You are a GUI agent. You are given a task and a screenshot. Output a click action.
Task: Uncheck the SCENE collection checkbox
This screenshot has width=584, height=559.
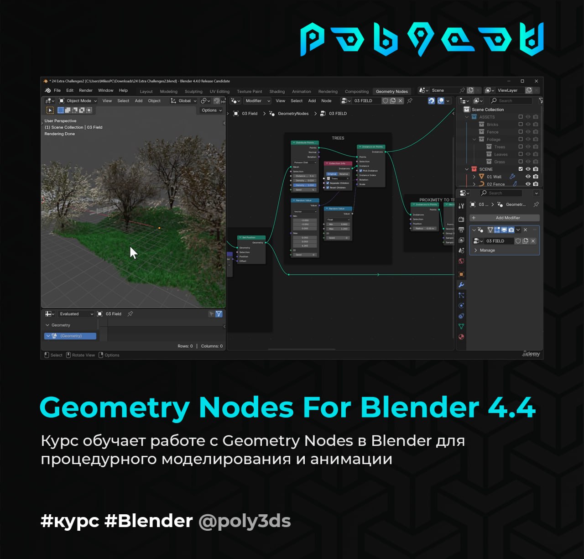[521, 169]
